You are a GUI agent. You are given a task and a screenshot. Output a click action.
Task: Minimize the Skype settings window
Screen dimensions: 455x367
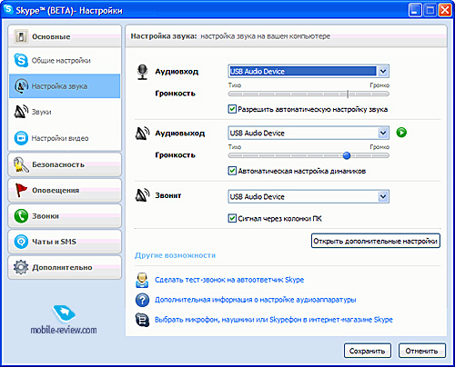click(x=415, y=11)
